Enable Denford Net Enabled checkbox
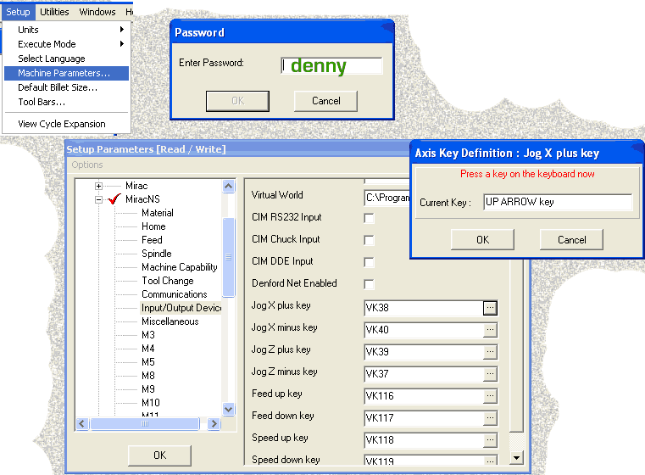This screenshot has width=645, height=475. pyautogui.click(x=369, y=284)
